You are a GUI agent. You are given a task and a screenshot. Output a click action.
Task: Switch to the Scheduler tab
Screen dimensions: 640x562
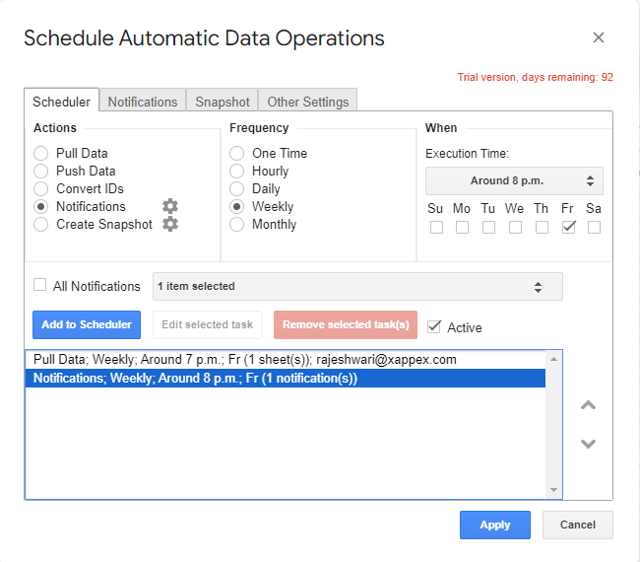click(x=62, y=102)
